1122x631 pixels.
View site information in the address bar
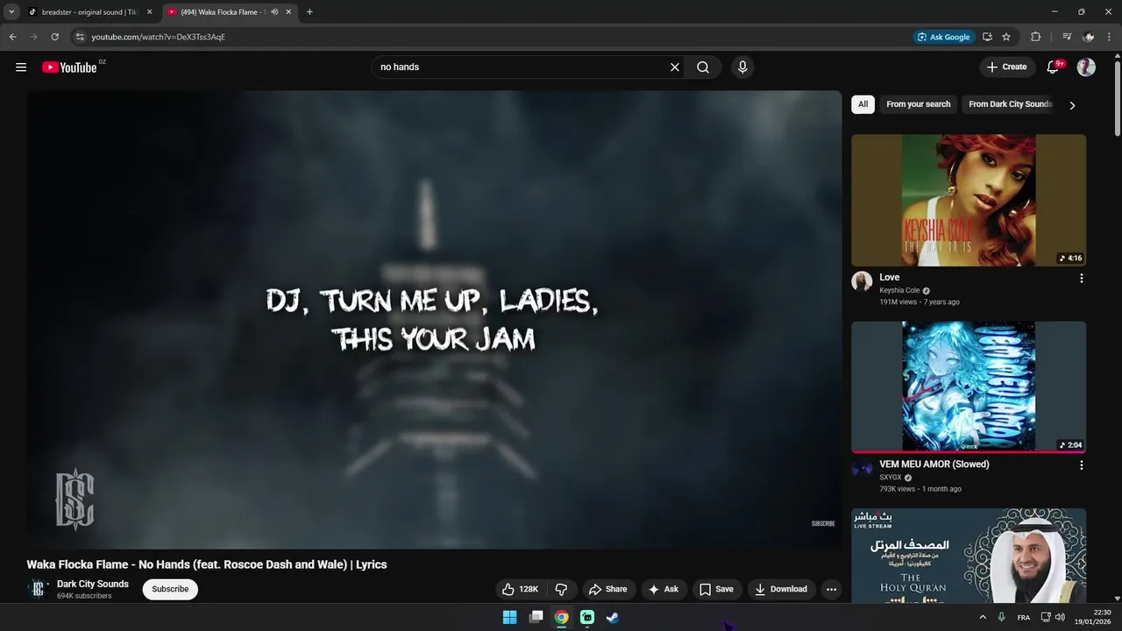[79, 37]
